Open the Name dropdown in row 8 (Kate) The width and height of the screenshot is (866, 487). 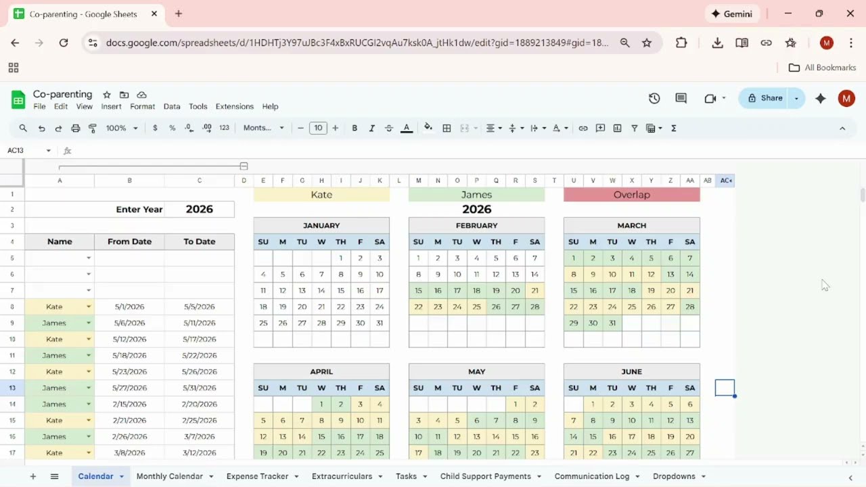coord(89,307)
